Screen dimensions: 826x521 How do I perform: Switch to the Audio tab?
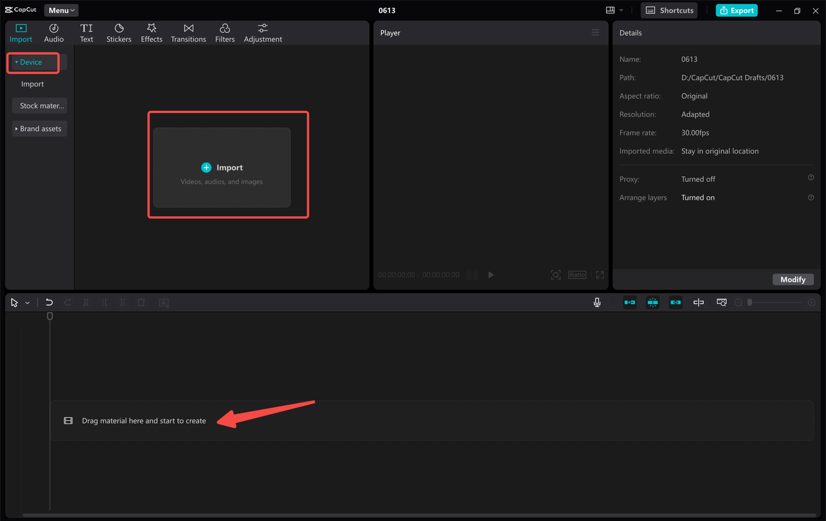tap(54, 32)
